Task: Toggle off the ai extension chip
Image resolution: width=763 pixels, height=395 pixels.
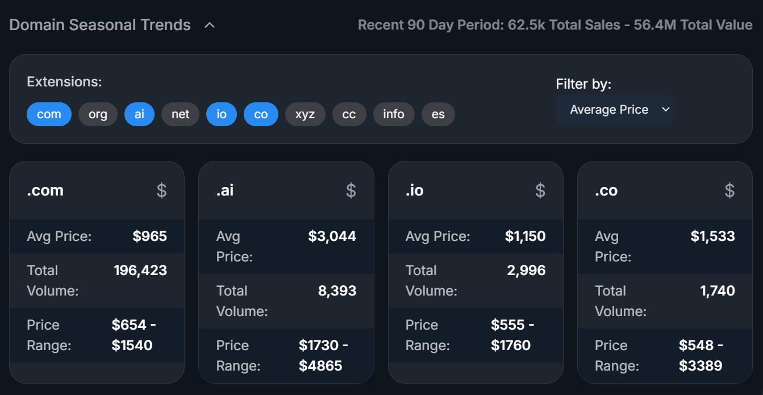Action: (139, 114)
